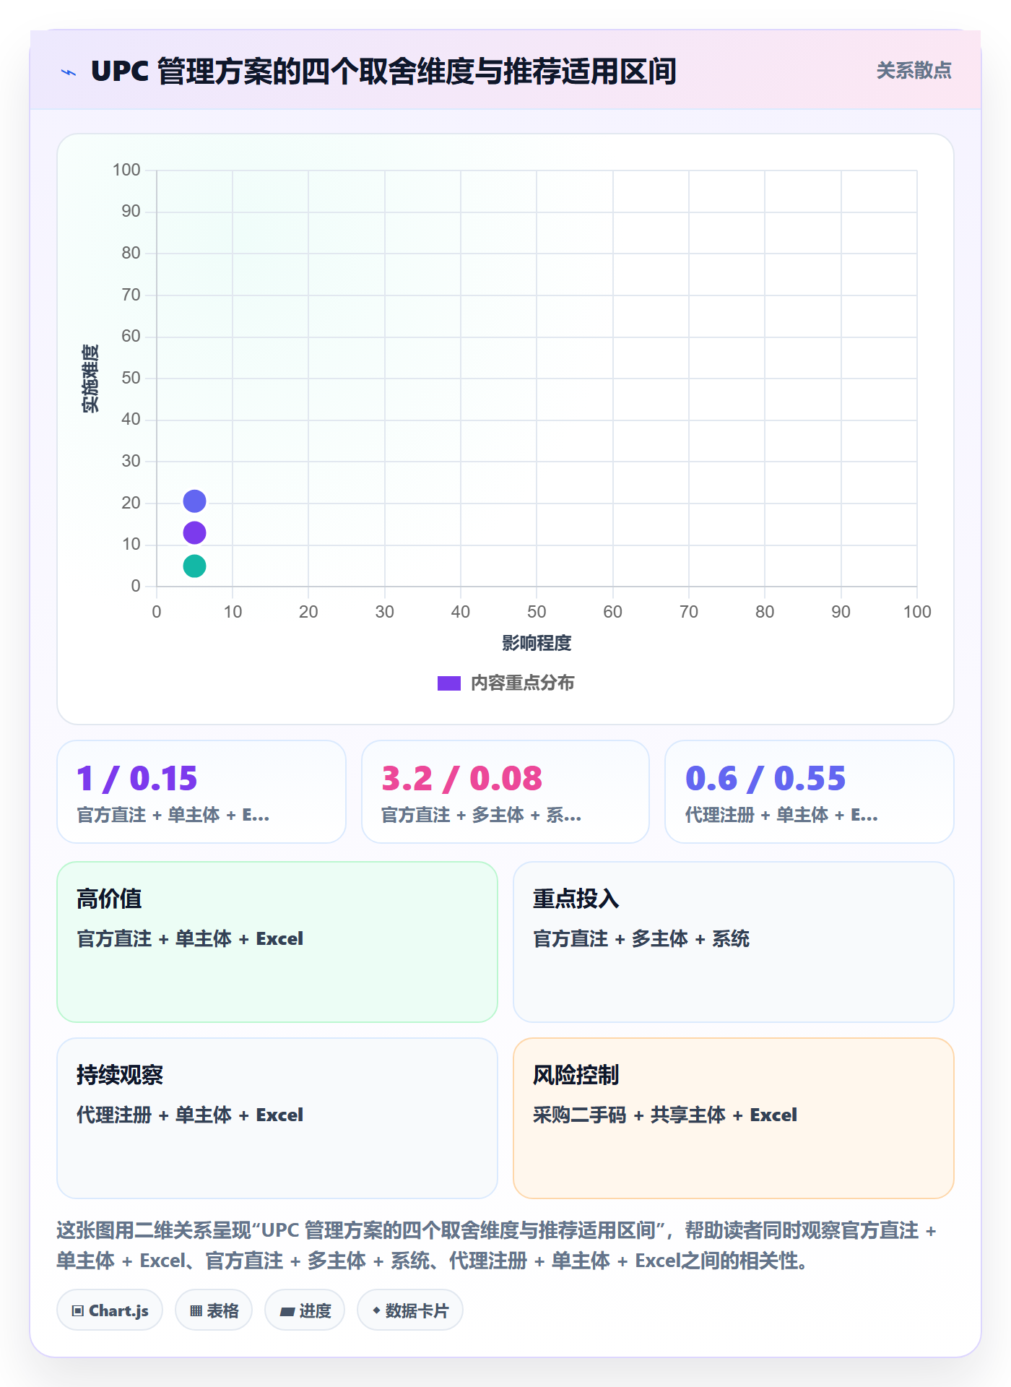Click the purple scatter point near 13
Image resolution: width=1011 pixels, height=1387 pixels.
194,533
